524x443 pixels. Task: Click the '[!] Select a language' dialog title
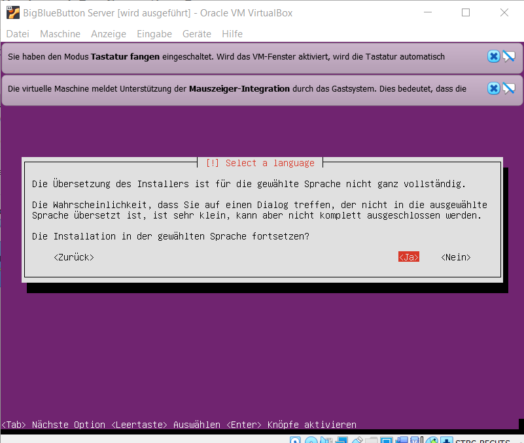pos(260,163)
